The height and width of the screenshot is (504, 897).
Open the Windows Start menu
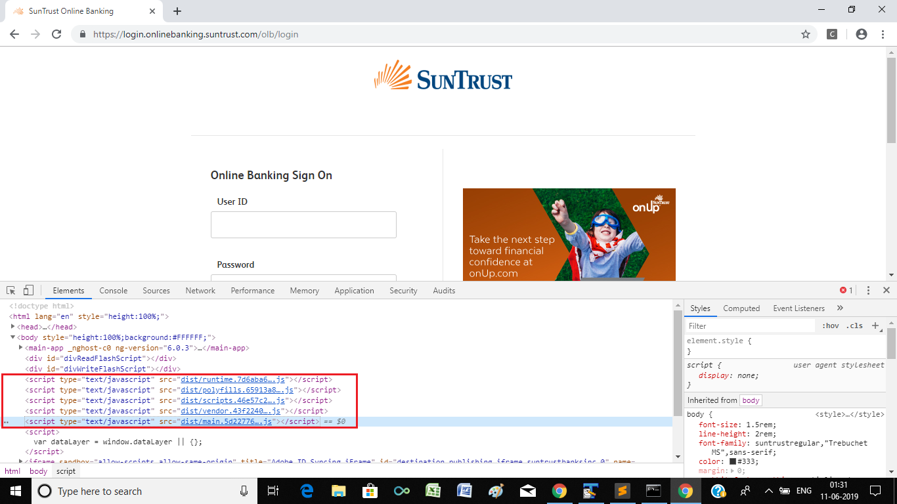pos(14,491)
